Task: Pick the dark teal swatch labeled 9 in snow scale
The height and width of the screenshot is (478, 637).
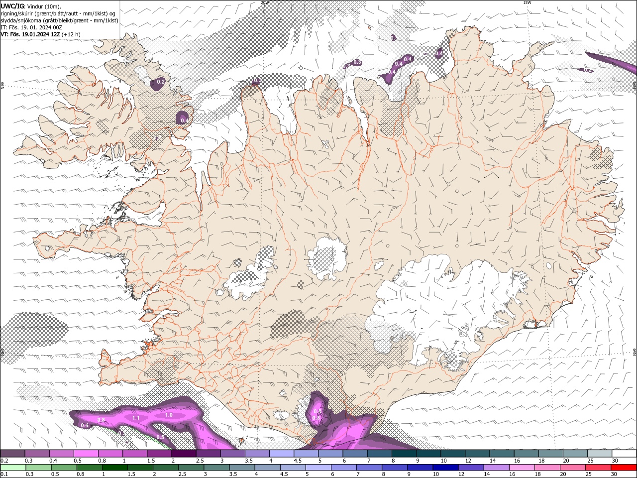Action: pyautogui.click(x=428, y=454)
